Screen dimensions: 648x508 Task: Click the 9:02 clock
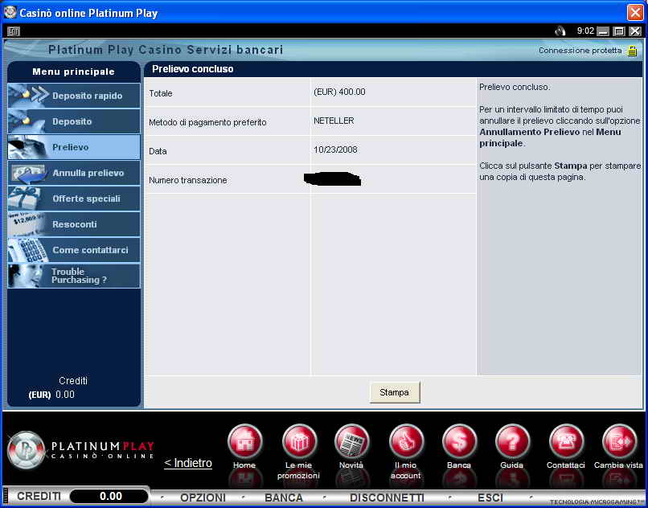click(585, 31)
